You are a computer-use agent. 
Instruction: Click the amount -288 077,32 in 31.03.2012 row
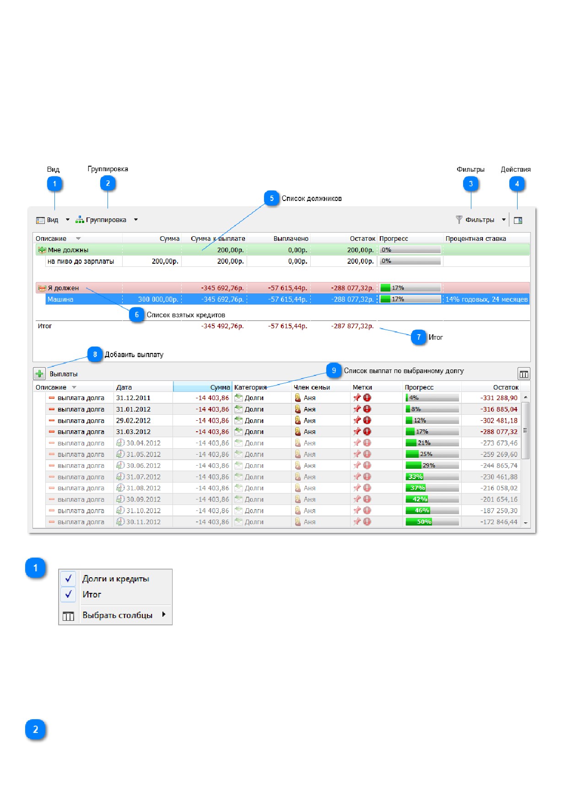click(x=499, y=432)
